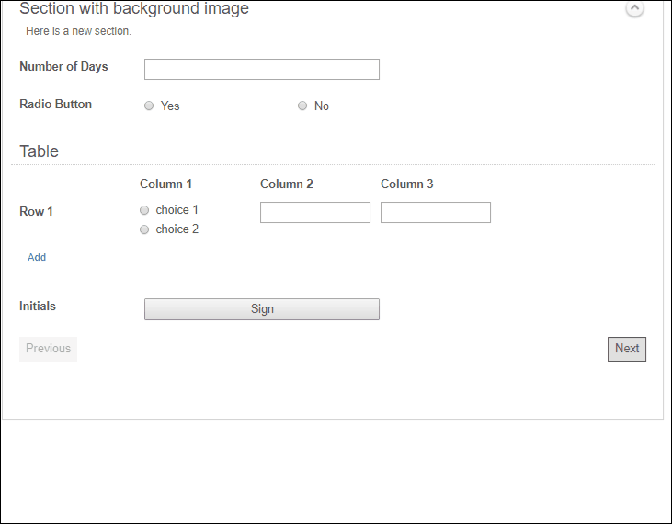Go to the next page with Next

627,349
